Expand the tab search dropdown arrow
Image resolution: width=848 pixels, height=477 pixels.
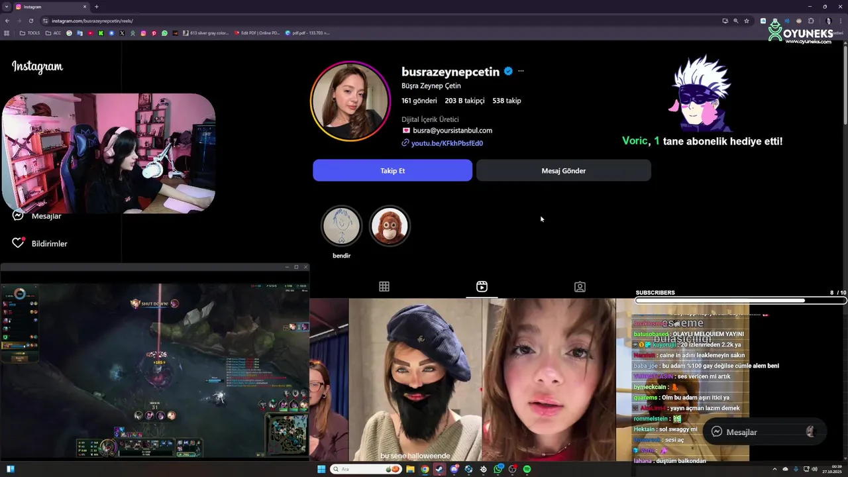click(6, 7)
